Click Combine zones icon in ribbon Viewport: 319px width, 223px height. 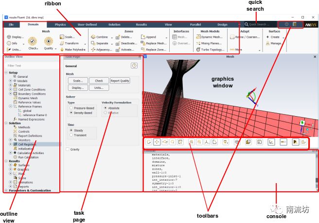(99, 36)
